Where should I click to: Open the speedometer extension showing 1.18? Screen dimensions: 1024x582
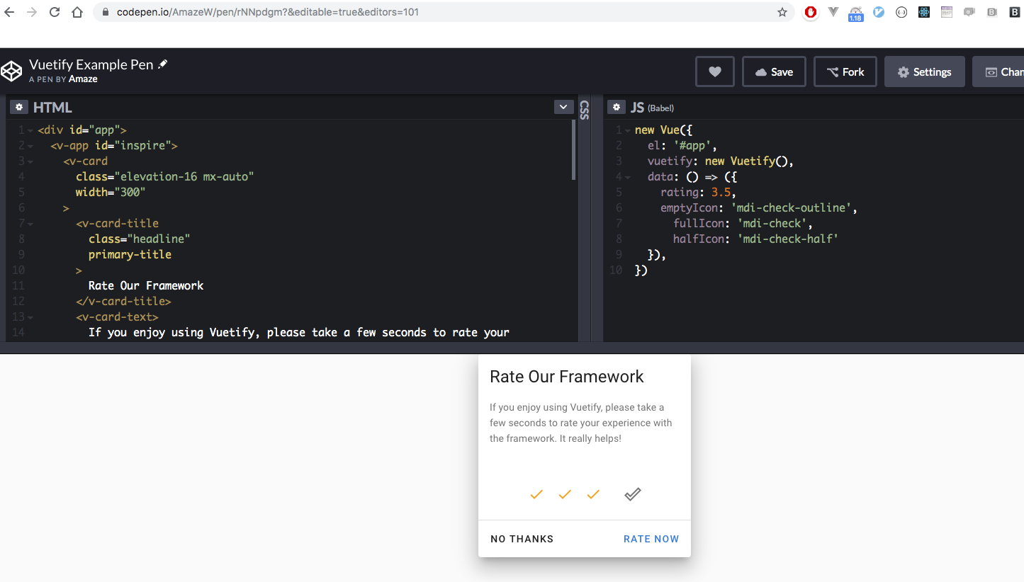coord(855,13)
